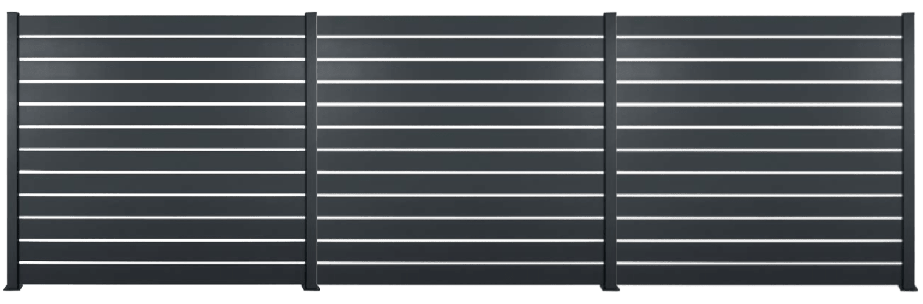Viewport: 923px width, 304px height.
Task: Select the base plate of the leftmost post
Action: (x=13, y=289)
